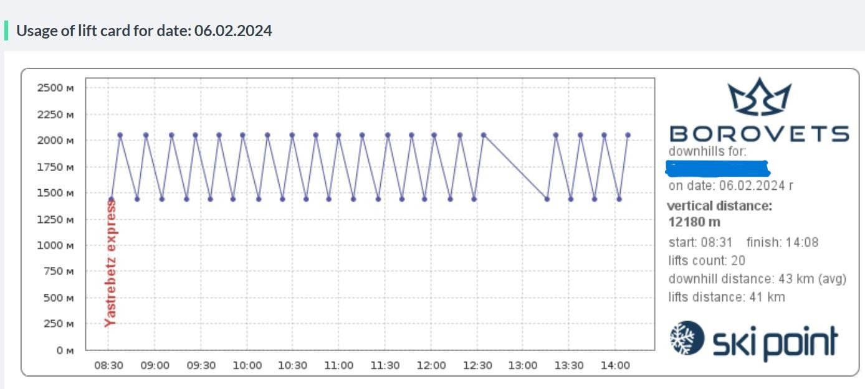Click the long descending line after 12:30
Viewport: 865px width, 389px height.
(x=515, y=167)
